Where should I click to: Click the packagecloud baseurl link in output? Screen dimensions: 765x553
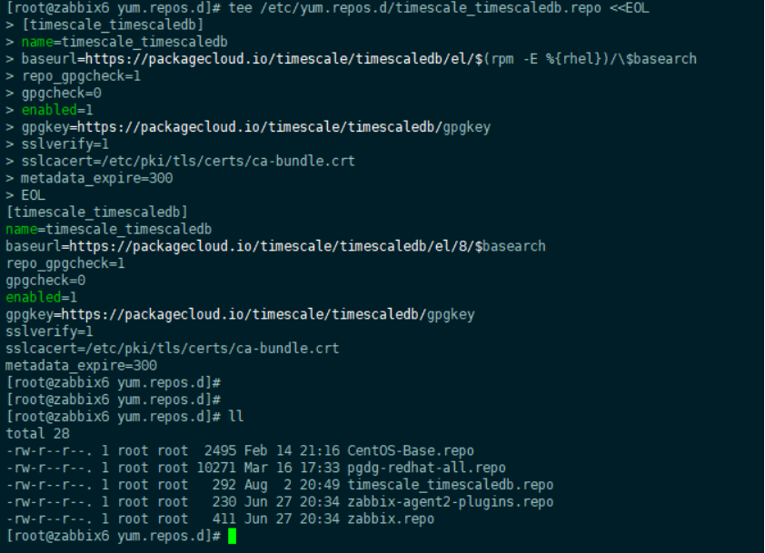click(x=307, y=246)
